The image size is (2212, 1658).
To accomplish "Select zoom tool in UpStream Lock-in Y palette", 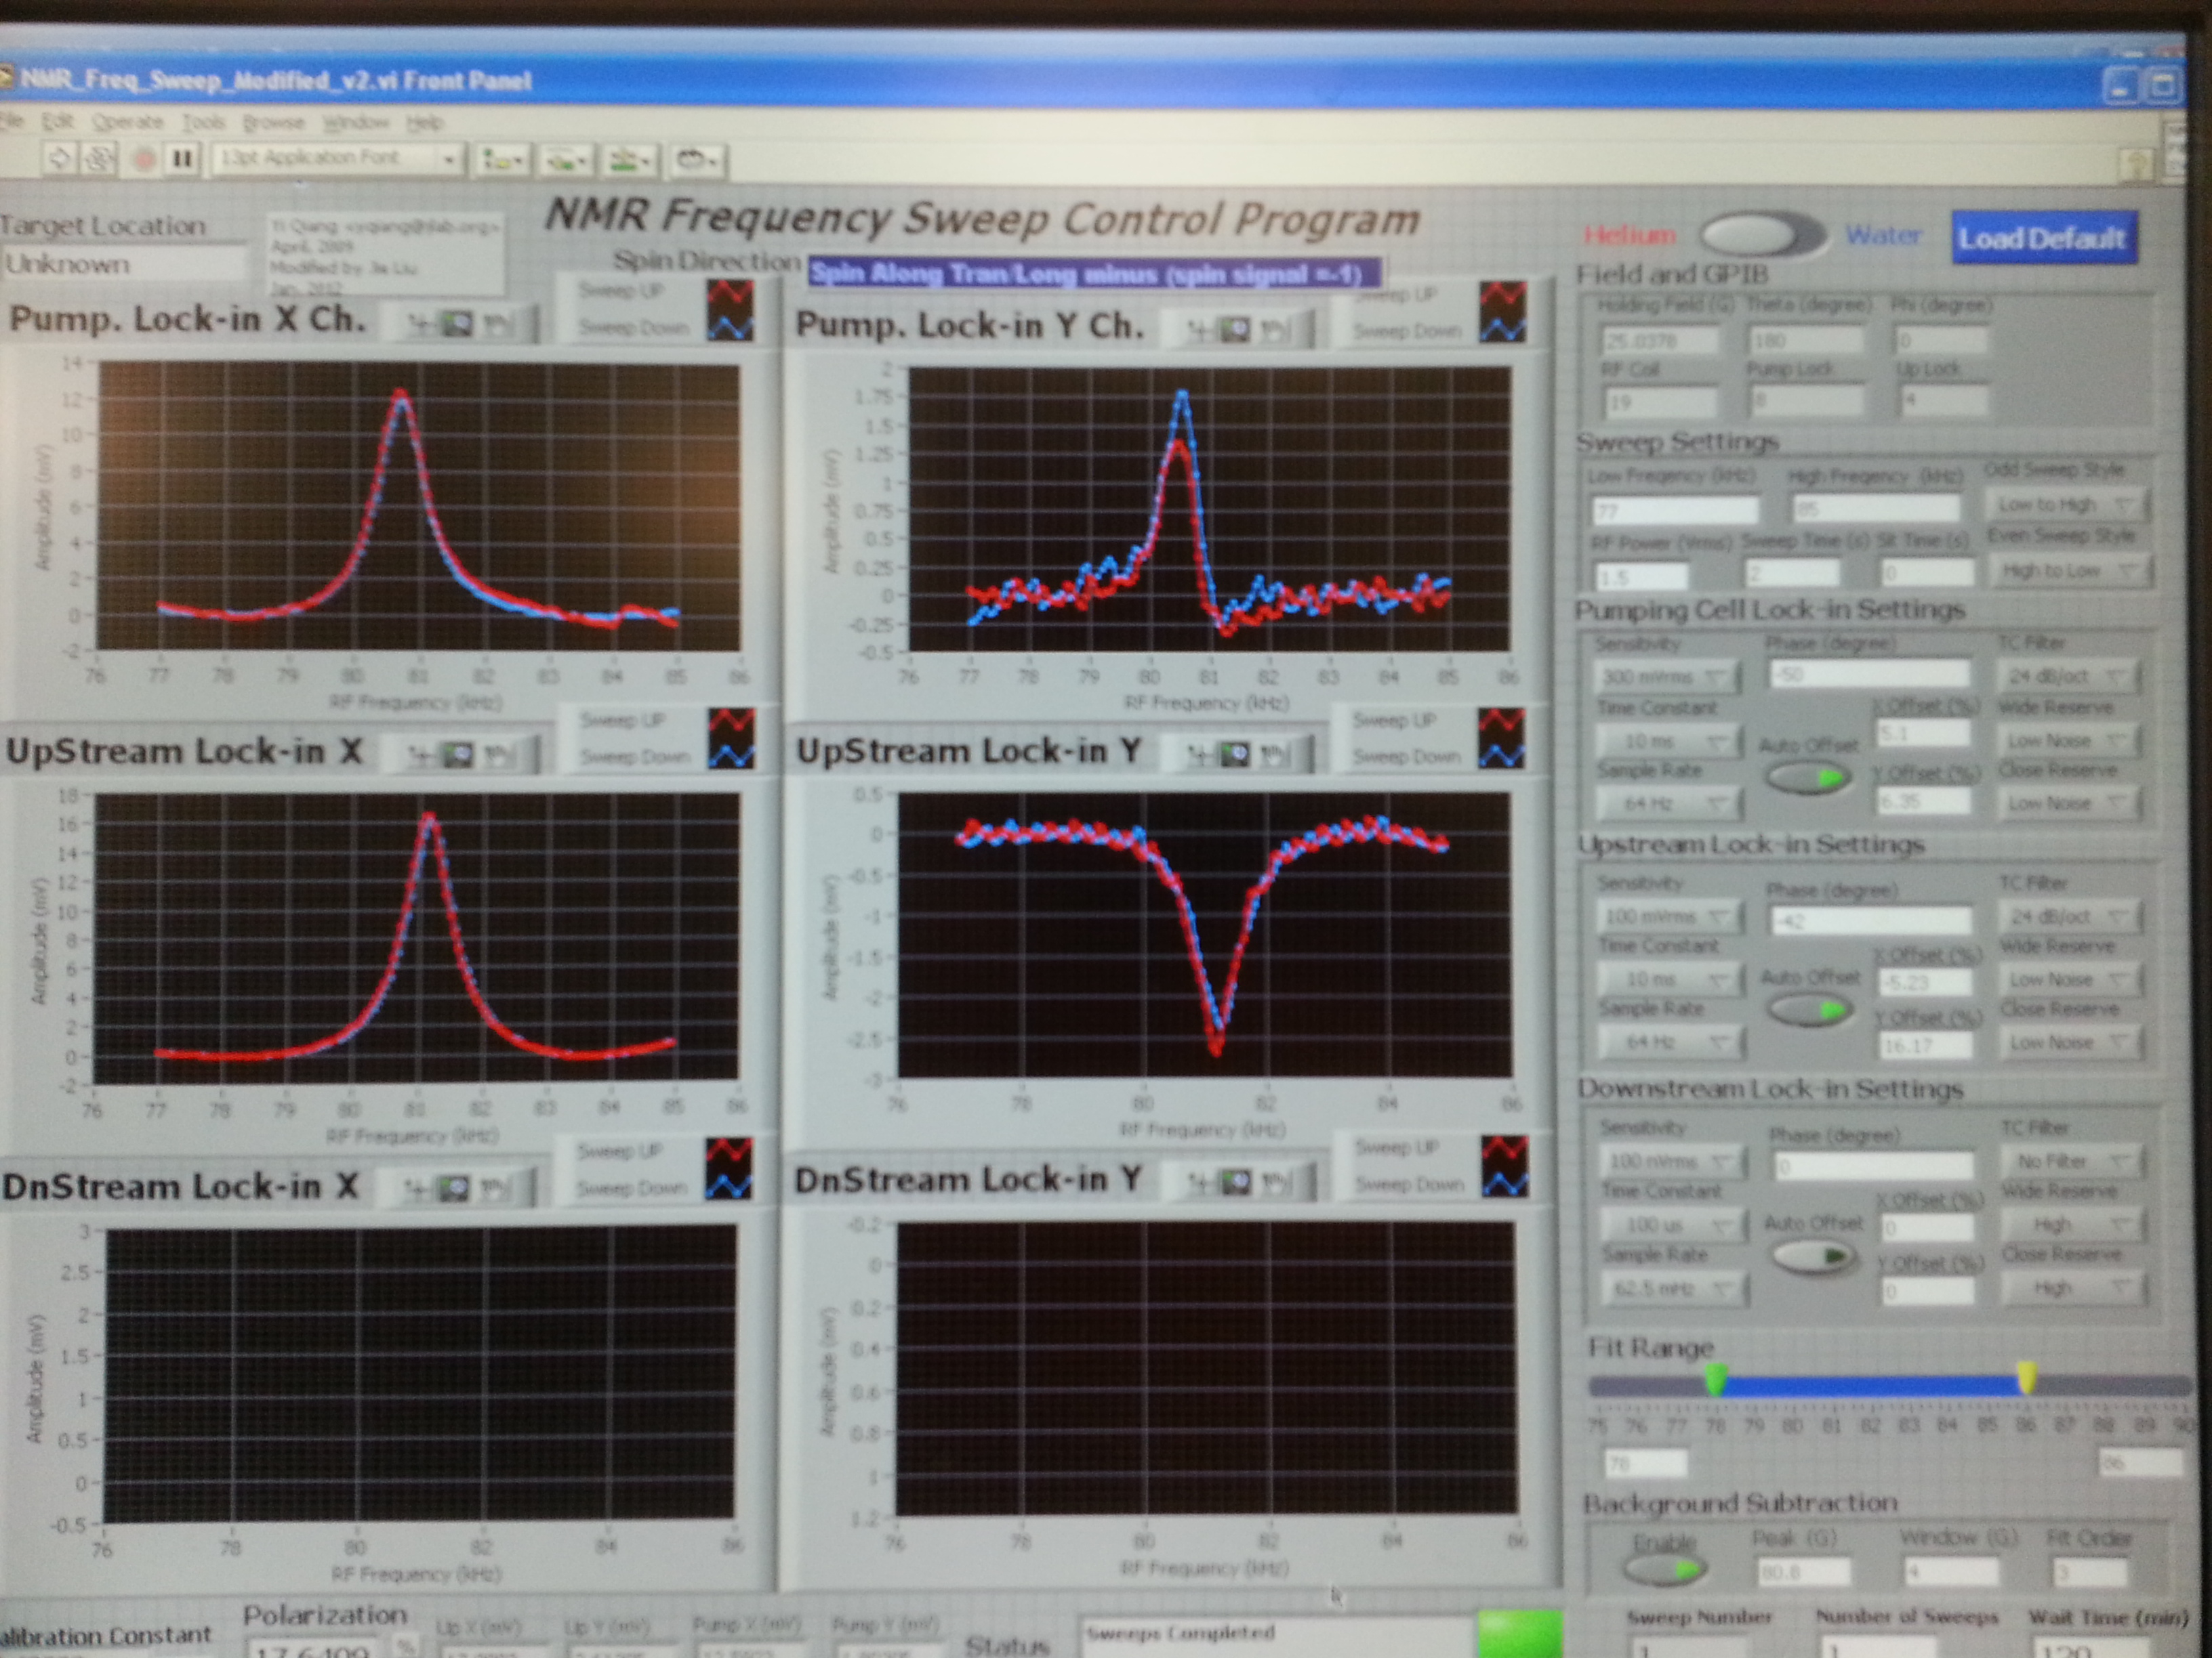I will pos(1236,754).
